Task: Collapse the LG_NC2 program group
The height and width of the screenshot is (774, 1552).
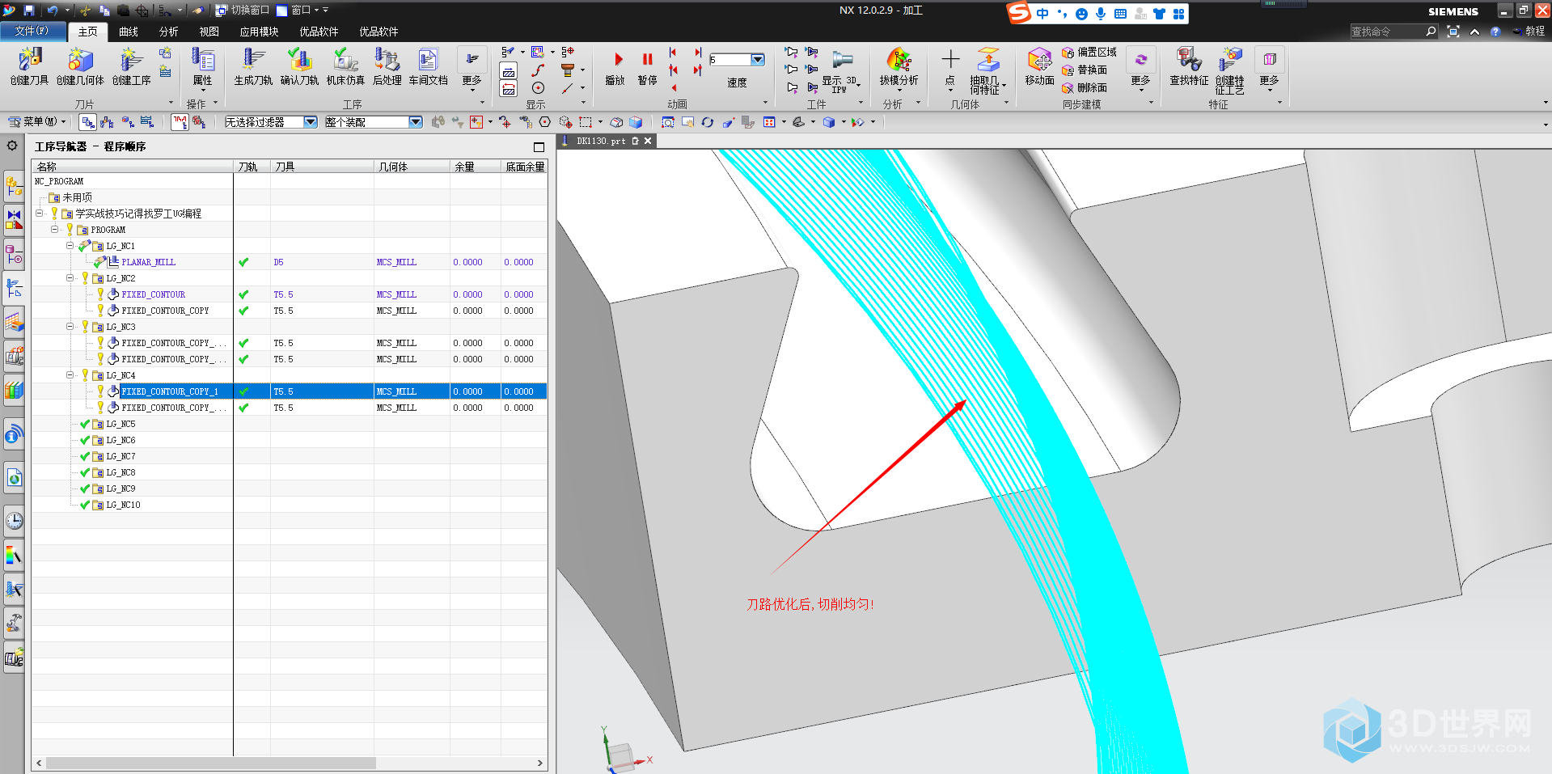Action: coord(70,277)
